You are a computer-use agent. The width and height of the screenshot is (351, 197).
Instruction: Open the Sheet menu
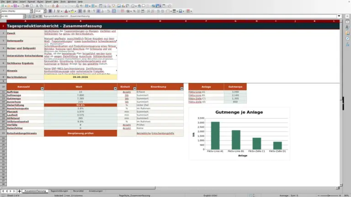pos(48,1)
